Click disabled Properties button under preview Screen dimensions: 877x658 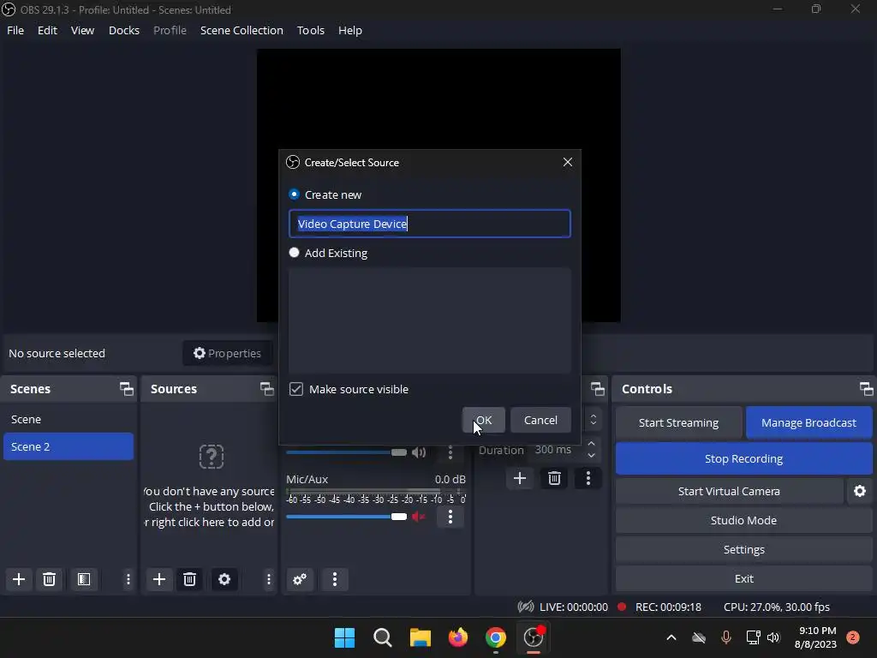click(x=228, y=353)
